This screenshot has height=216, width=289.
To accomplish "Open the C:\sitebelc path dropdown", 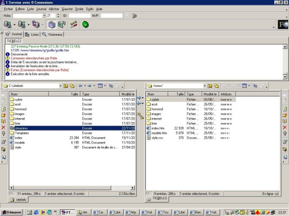I will click(60, 86).
